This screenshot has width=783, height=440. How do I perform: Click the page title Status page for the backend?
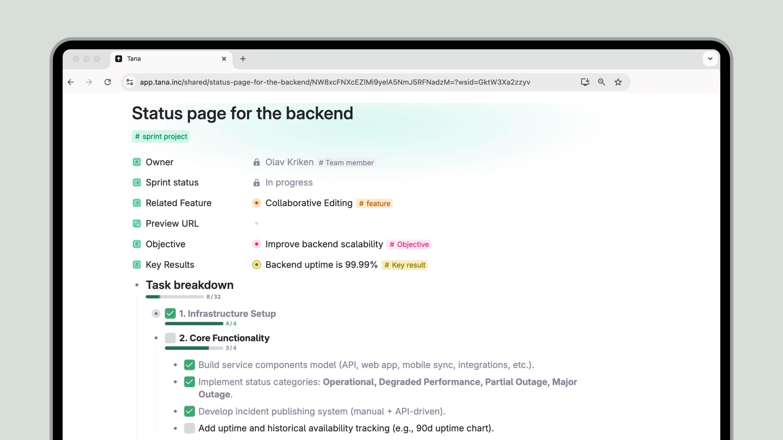(x=242, y=113)
